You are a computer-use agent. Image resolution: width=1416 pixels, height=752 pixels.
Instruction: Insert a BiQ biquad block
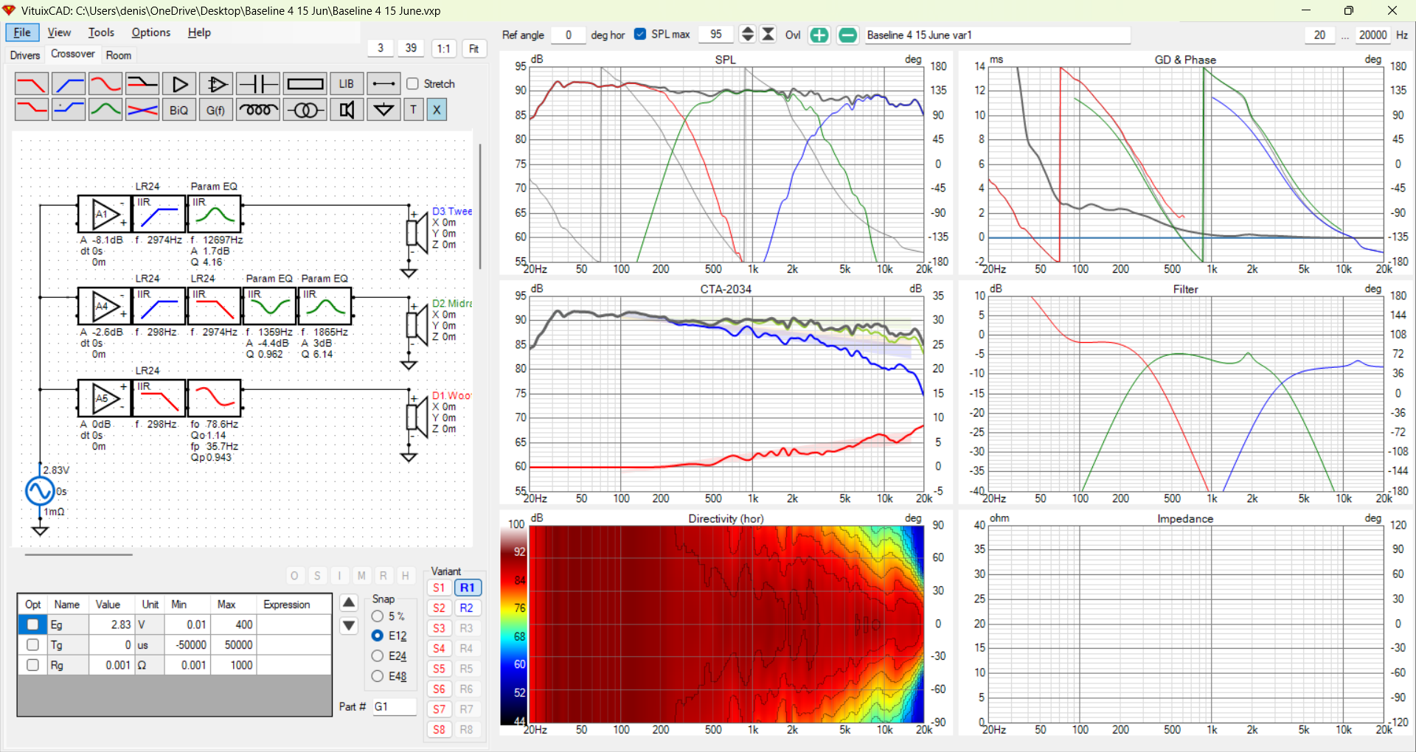tap(179, 110)
